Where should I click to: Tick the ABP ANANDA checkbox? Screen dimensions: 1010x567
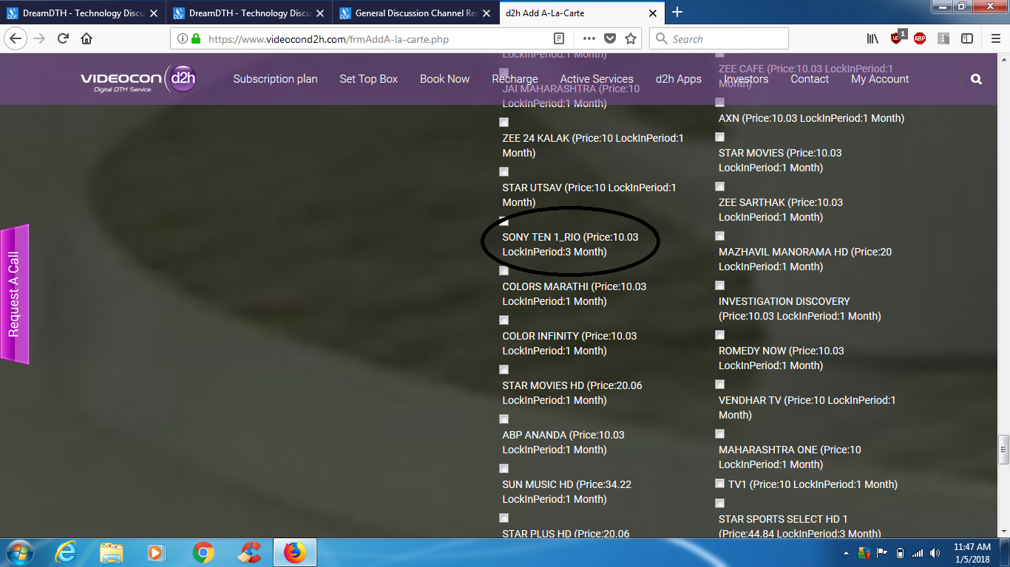coord(504,419)
